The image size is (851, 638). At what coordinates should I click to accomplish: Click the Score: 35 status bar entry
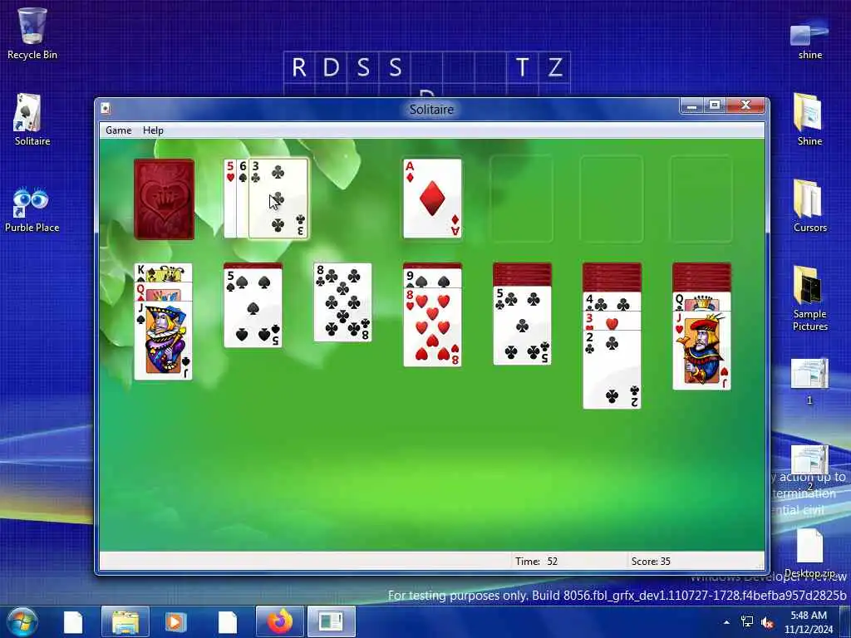tap(651, 561)
